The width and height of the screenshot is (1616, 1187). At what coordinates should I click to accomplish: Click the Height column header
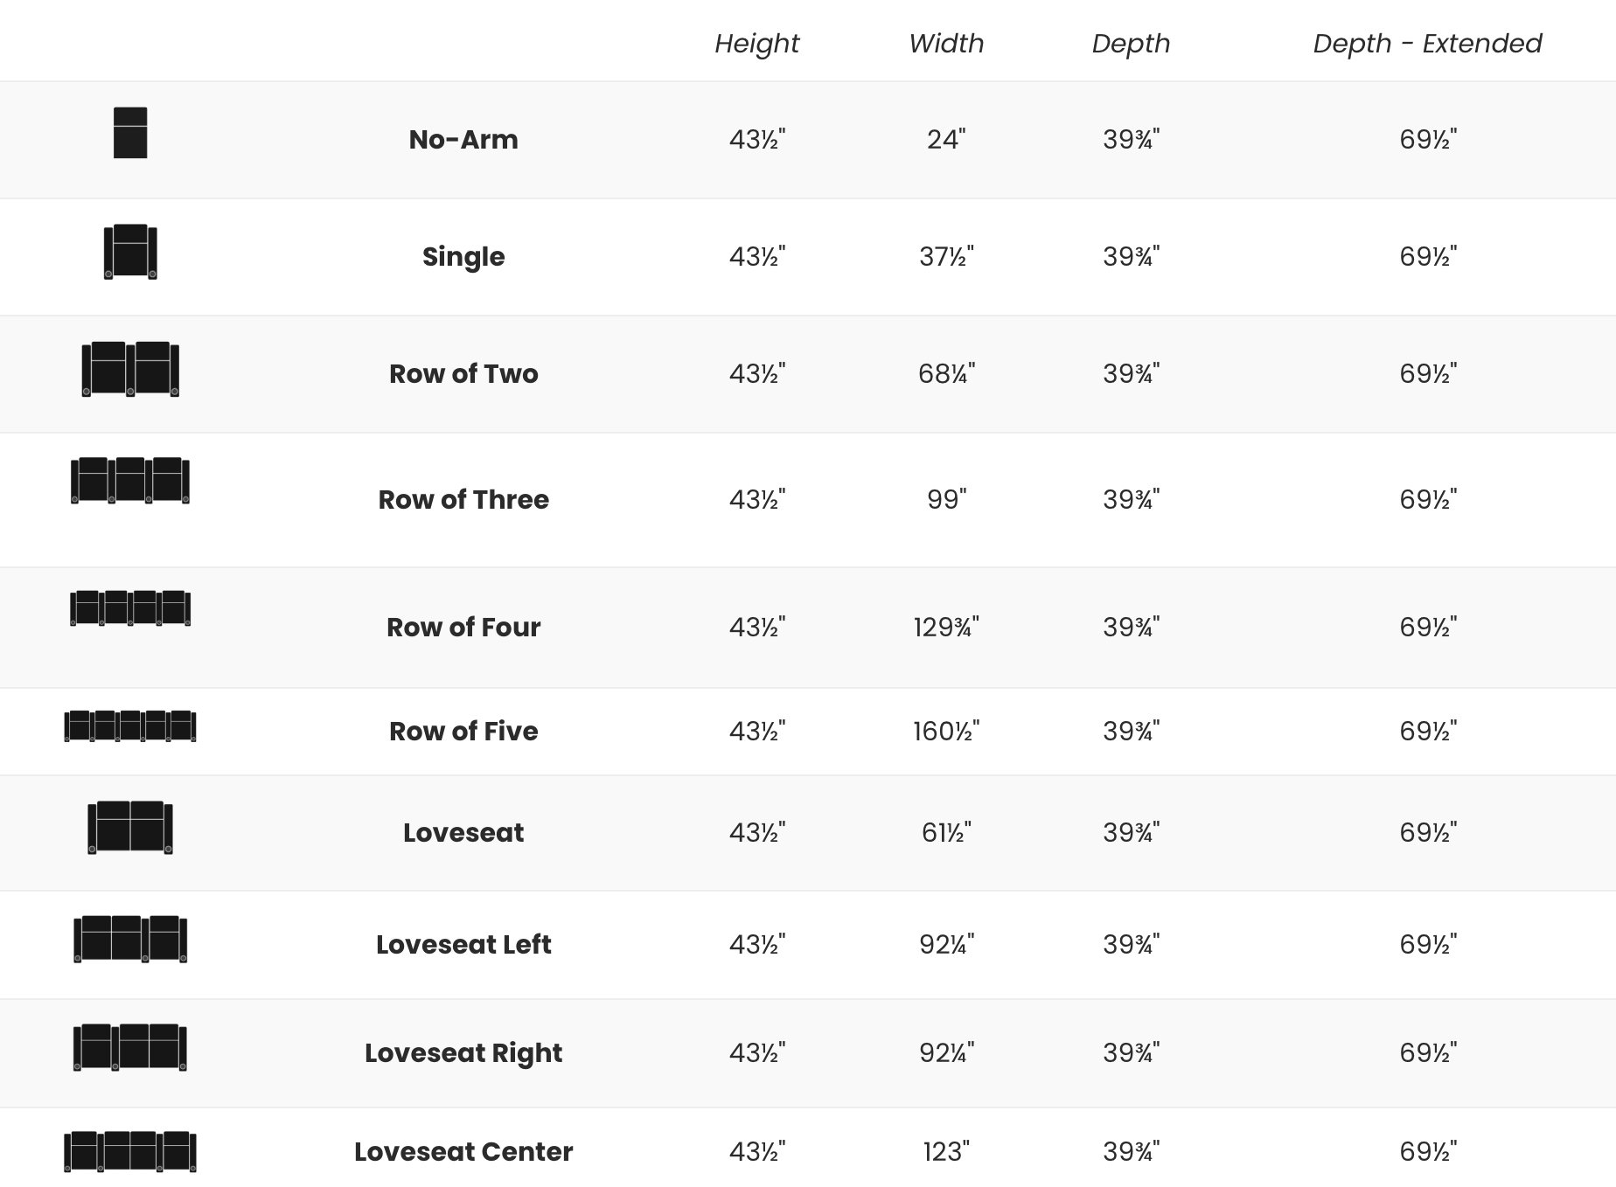(x=756, y=44)
